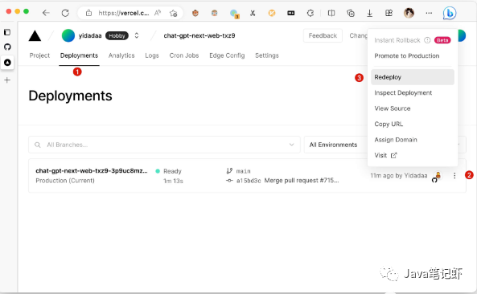This screenshot has width=477, height=294.
Task: Open the browser profile avatar
Action: coord(409,13)
